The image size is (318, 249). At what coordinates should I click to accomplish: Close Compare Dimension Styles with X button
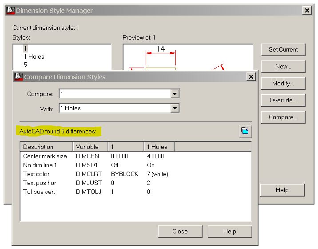pos(251,77)
